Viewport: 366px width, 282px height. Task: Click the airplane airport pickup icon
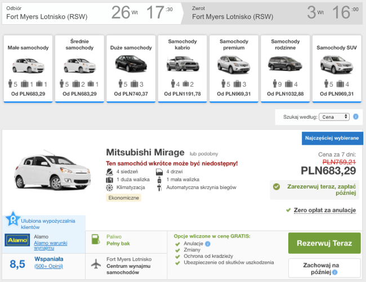[96, 265]
